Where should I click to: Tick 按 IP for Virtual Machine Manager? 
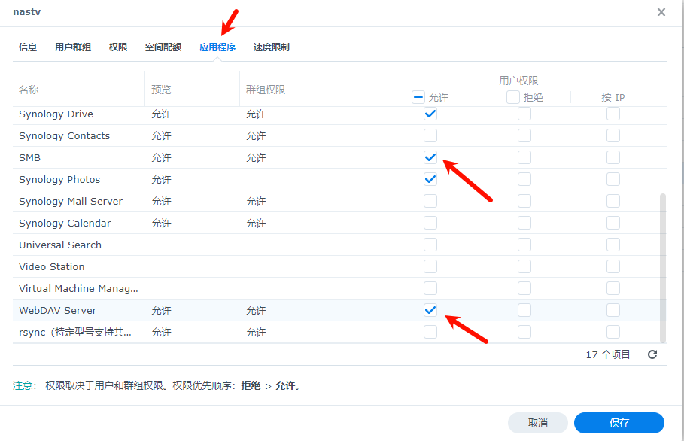[x=613, y=288]
